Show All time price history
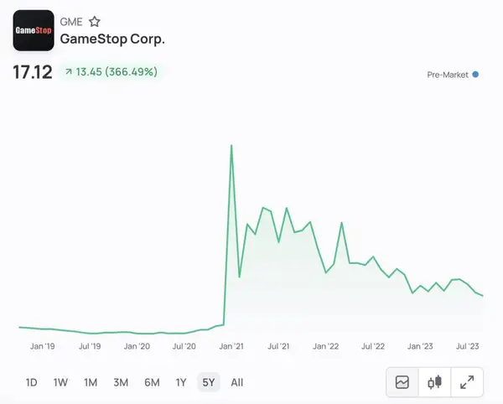This screenshot has height=404, width=503. (237, 382)
